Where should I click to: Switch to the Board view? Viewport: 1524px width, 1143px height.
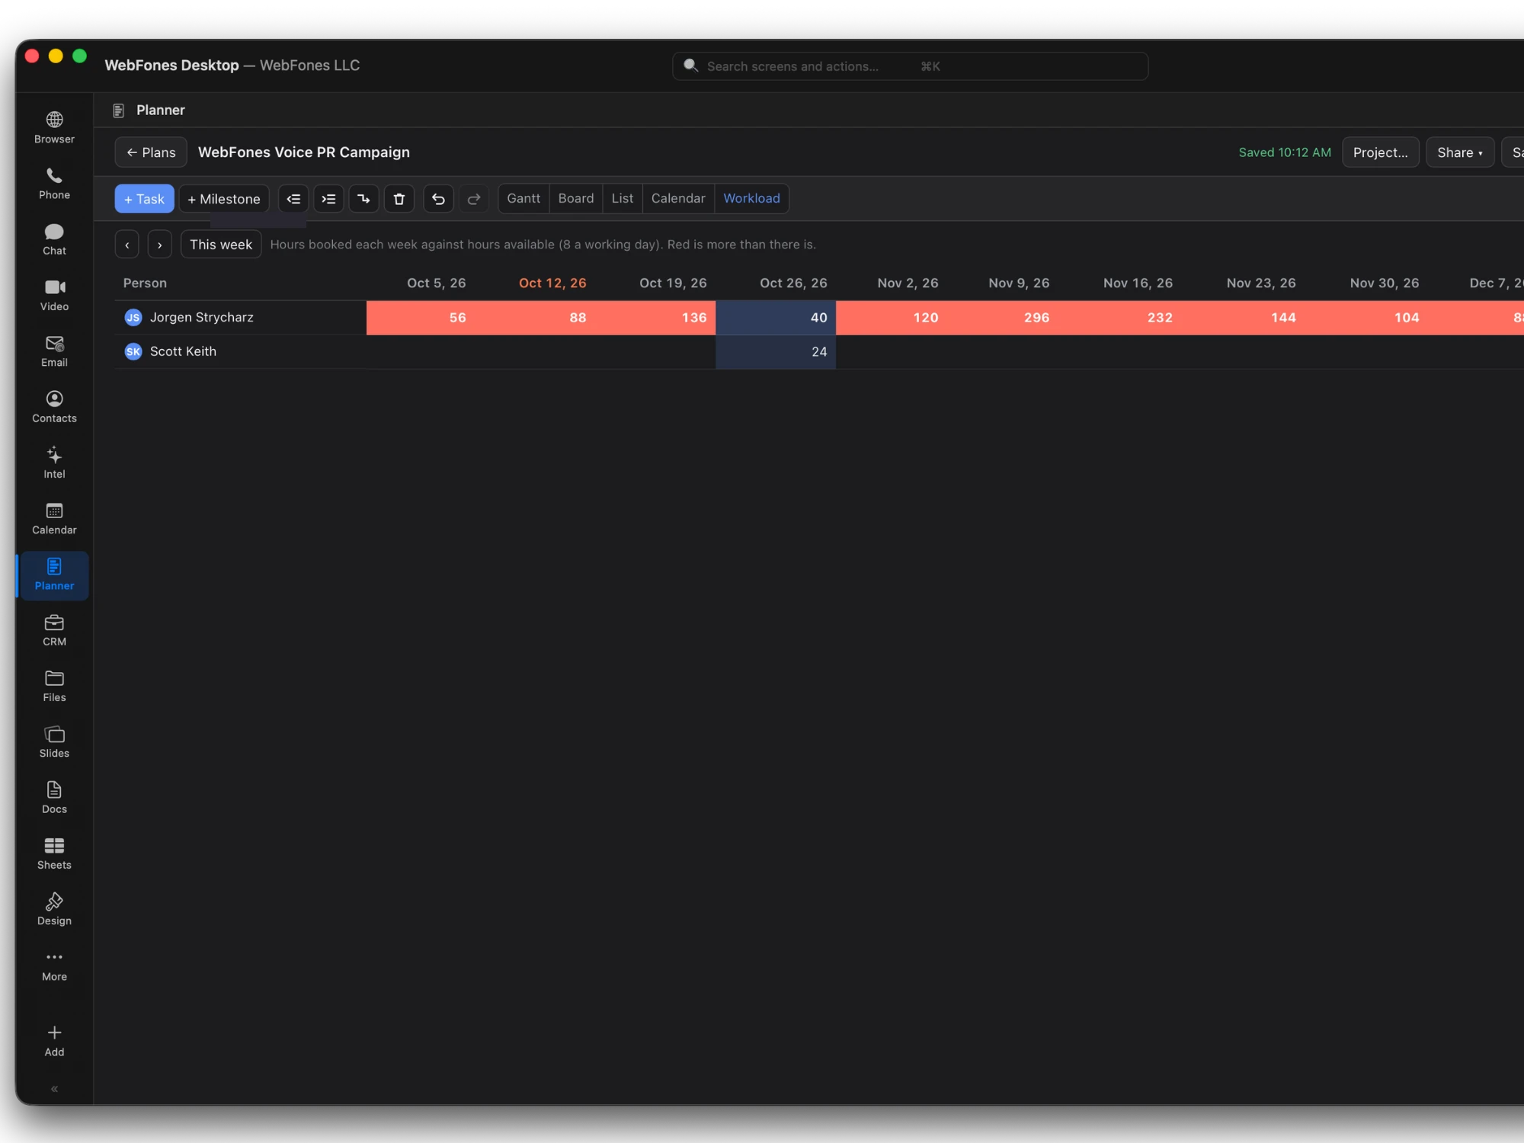click(576, 198)
